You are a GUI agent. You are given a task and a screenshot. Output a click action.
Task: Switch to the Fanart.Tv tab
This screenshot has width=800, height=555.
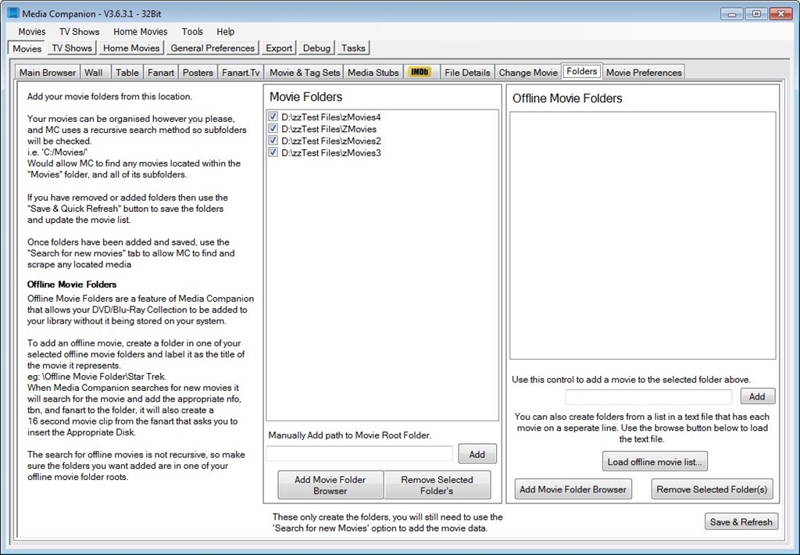click(x=241, y=73)
